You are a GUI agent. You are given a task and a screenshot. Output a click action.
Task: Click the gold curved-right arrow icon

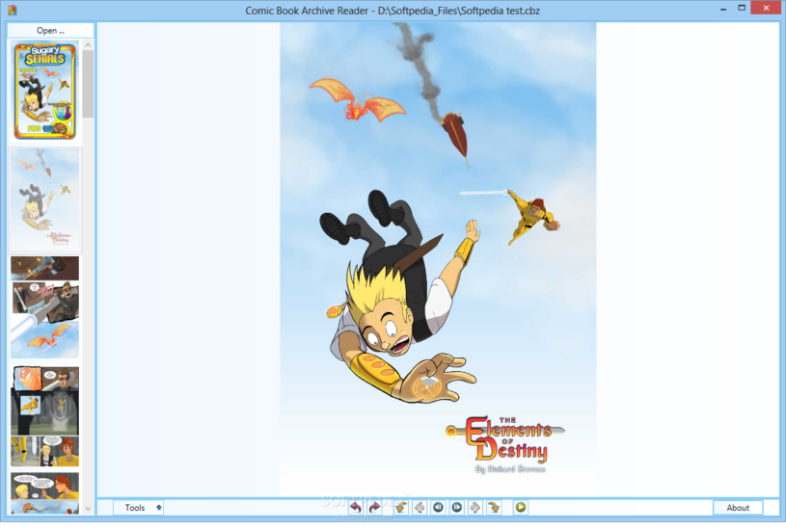(494, 508)
